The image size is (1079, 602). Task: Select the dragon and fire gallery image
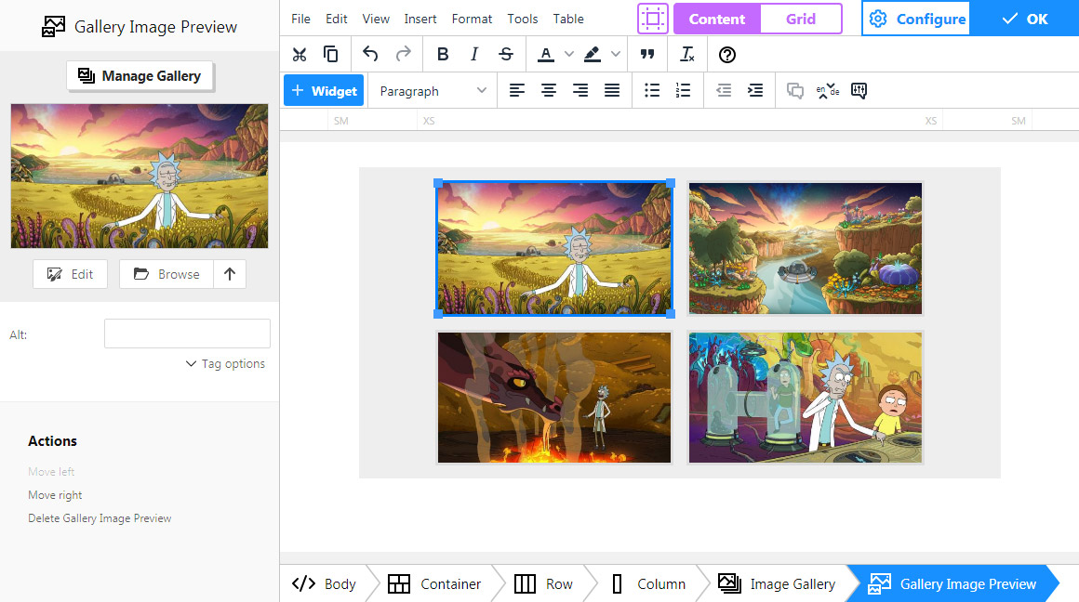tap(554, 398)
